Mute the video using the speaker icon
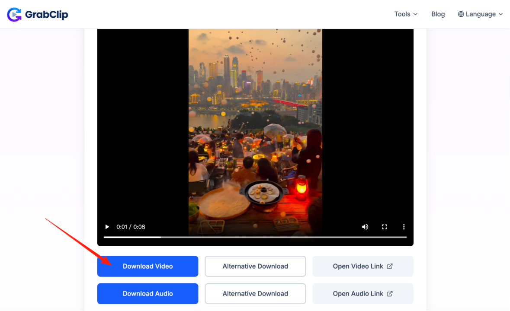 365,227
